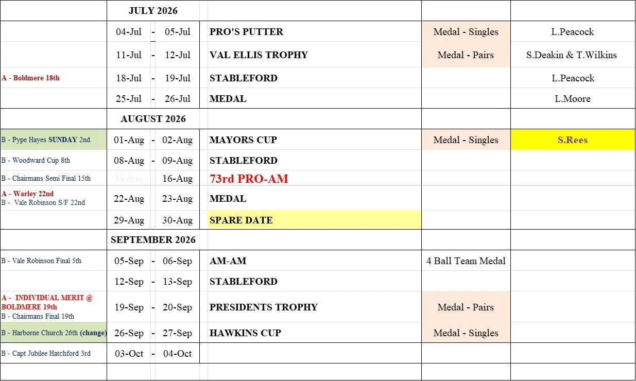Click the HAWKINS CUP event cell
Screen dimensions: 636x381
tap(314, 333)
